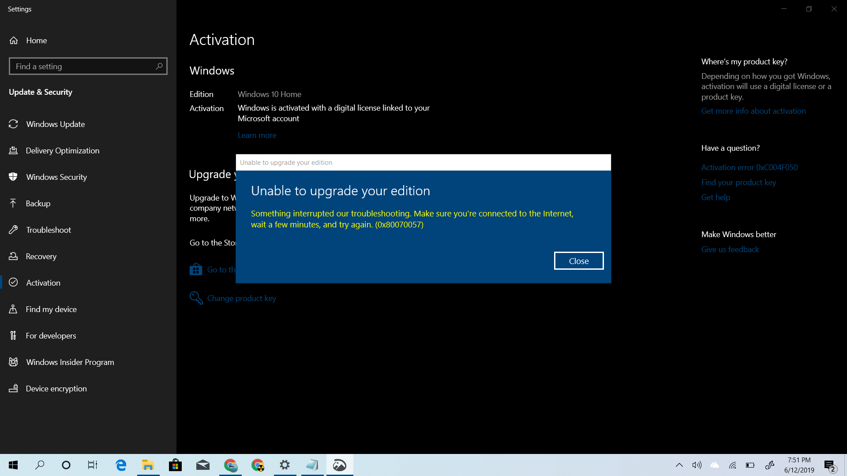Viewport: 847px width, 476px height.
Task: Open the Windows Insider Program icon
Action: (x=15, y=361)
